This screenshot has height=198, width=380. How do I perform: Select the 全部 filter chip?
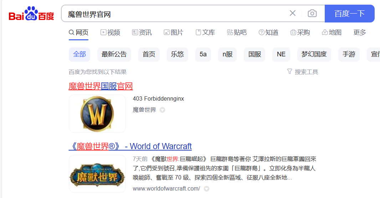coord(79,54)
